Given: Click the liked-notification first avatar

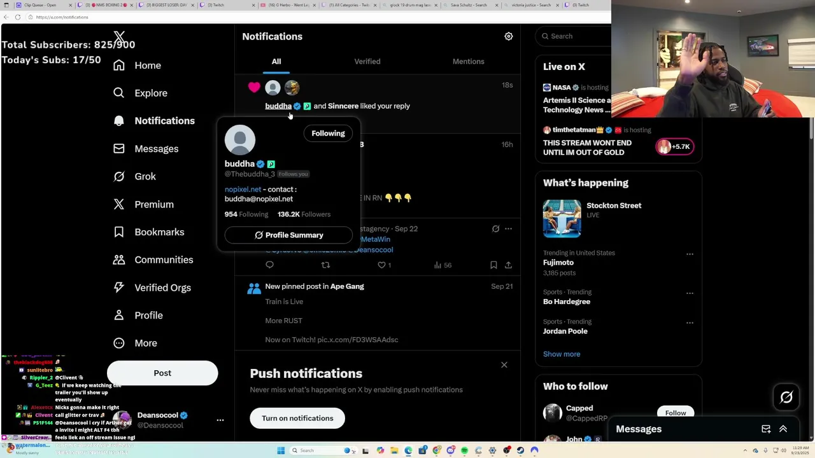Looking at the screenshot, I should click(x=273, y=88).
